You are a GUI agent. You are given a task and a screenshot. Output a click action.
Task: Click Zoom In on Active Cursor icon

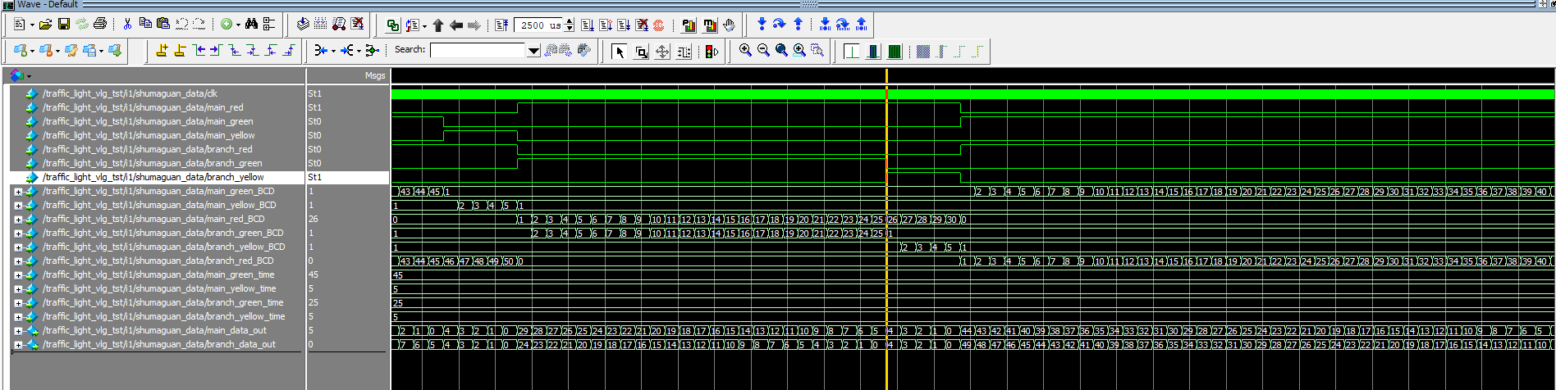[x=799, y=51]
